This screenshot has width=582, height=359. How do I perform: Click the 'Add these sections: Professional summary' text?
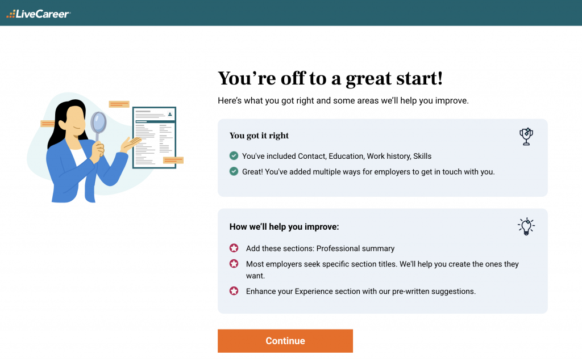[x=320, y=248]
